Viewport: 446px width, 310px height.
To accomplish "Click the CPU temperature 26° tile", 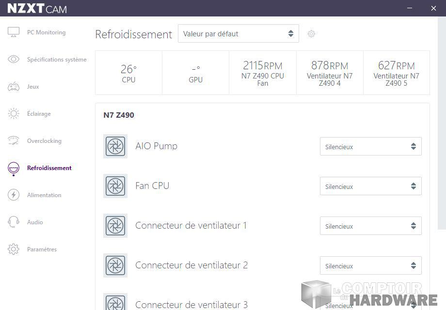I will pyautogui.click(x=128, y=73).
